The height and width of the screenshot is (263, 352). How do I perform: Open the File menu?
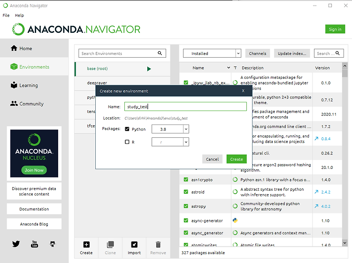[6, 15]
